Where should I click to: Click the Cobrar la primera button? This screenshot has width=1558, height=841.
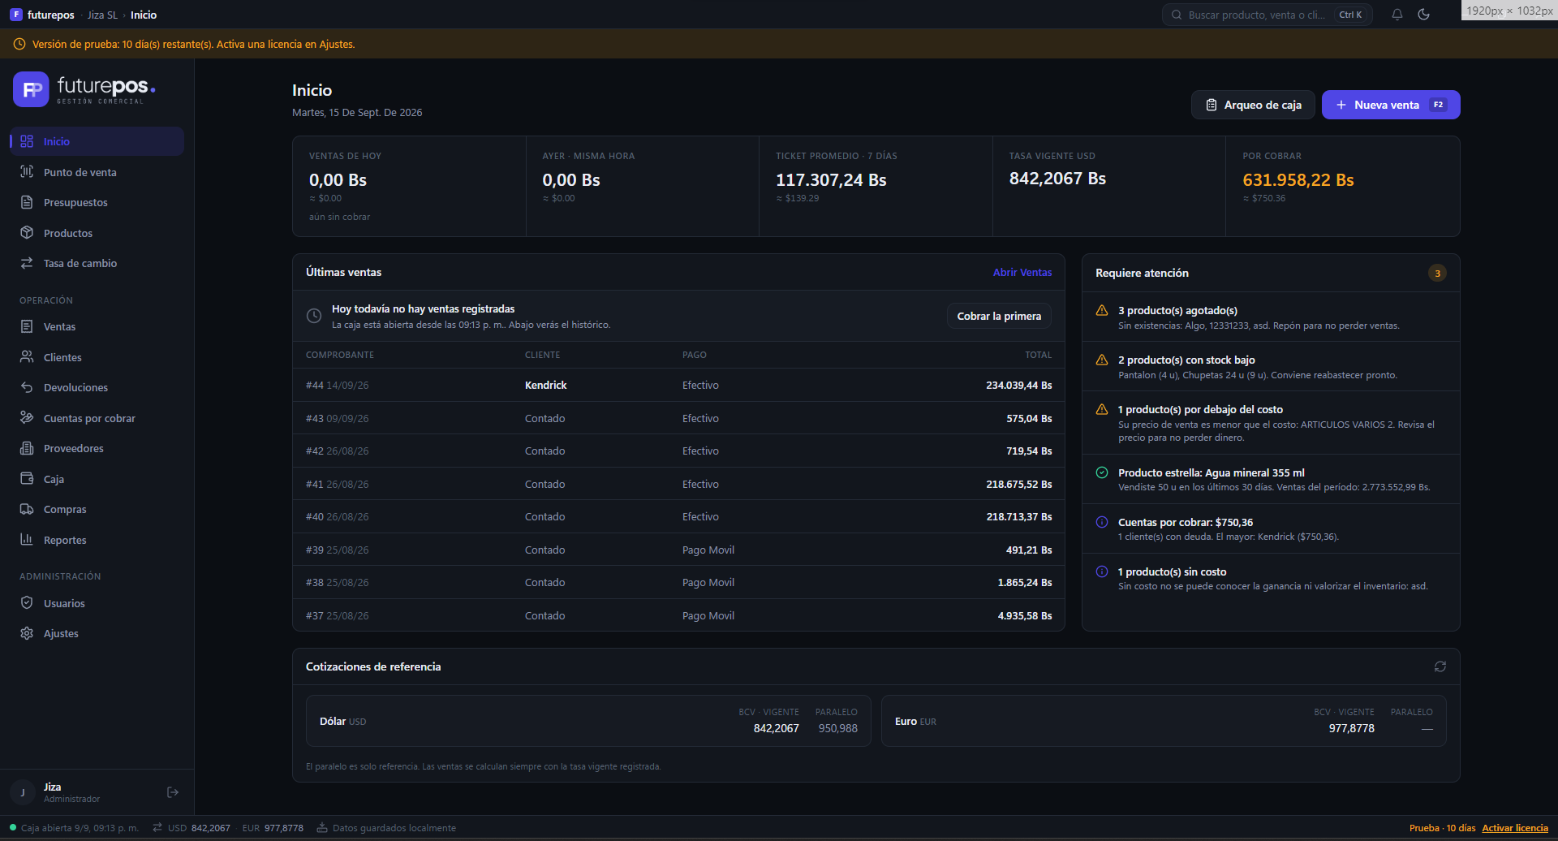(999, 316)
